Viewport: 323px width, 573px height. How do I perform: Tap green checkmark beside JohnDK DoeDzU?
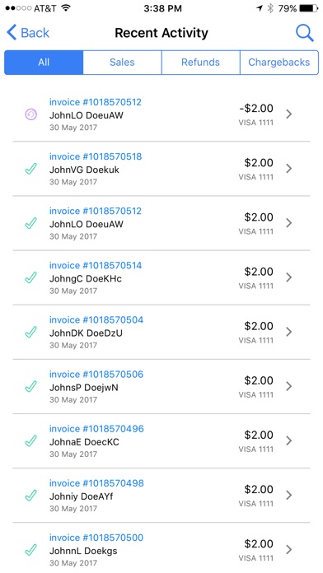pos(30,332)
